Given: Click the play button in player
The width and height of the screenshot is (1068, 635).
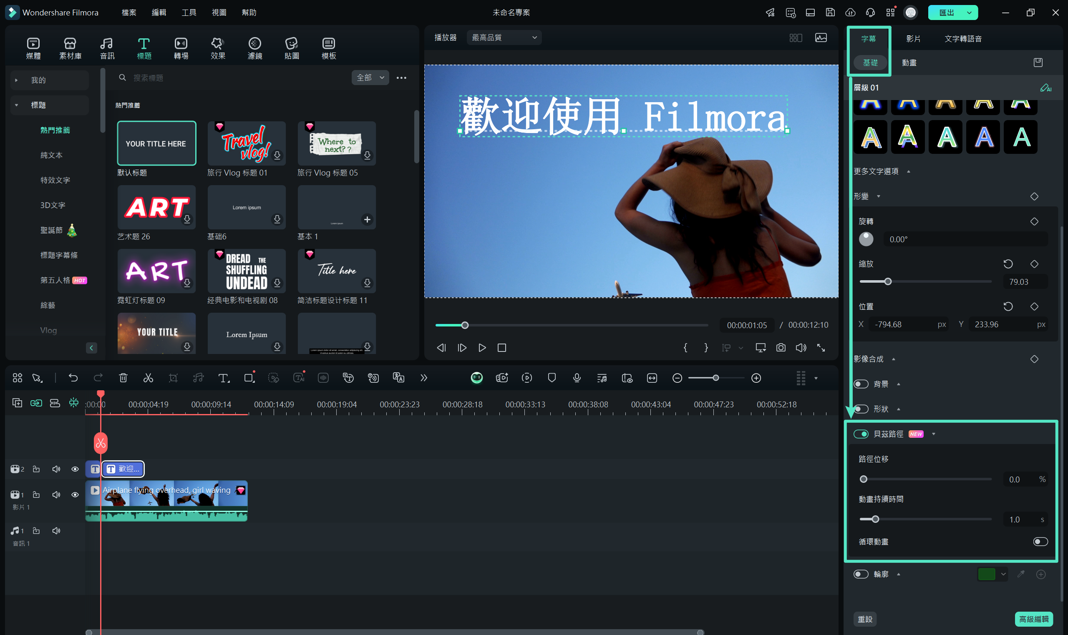Looking at the screenshot, I should pyautogui.click(x=482, y=348).
